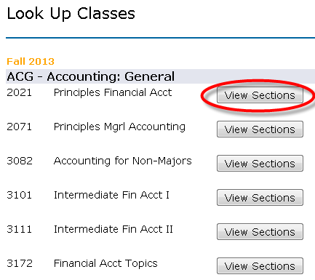Show sections for Intermediate Fin Acct I

pos(260,198)
